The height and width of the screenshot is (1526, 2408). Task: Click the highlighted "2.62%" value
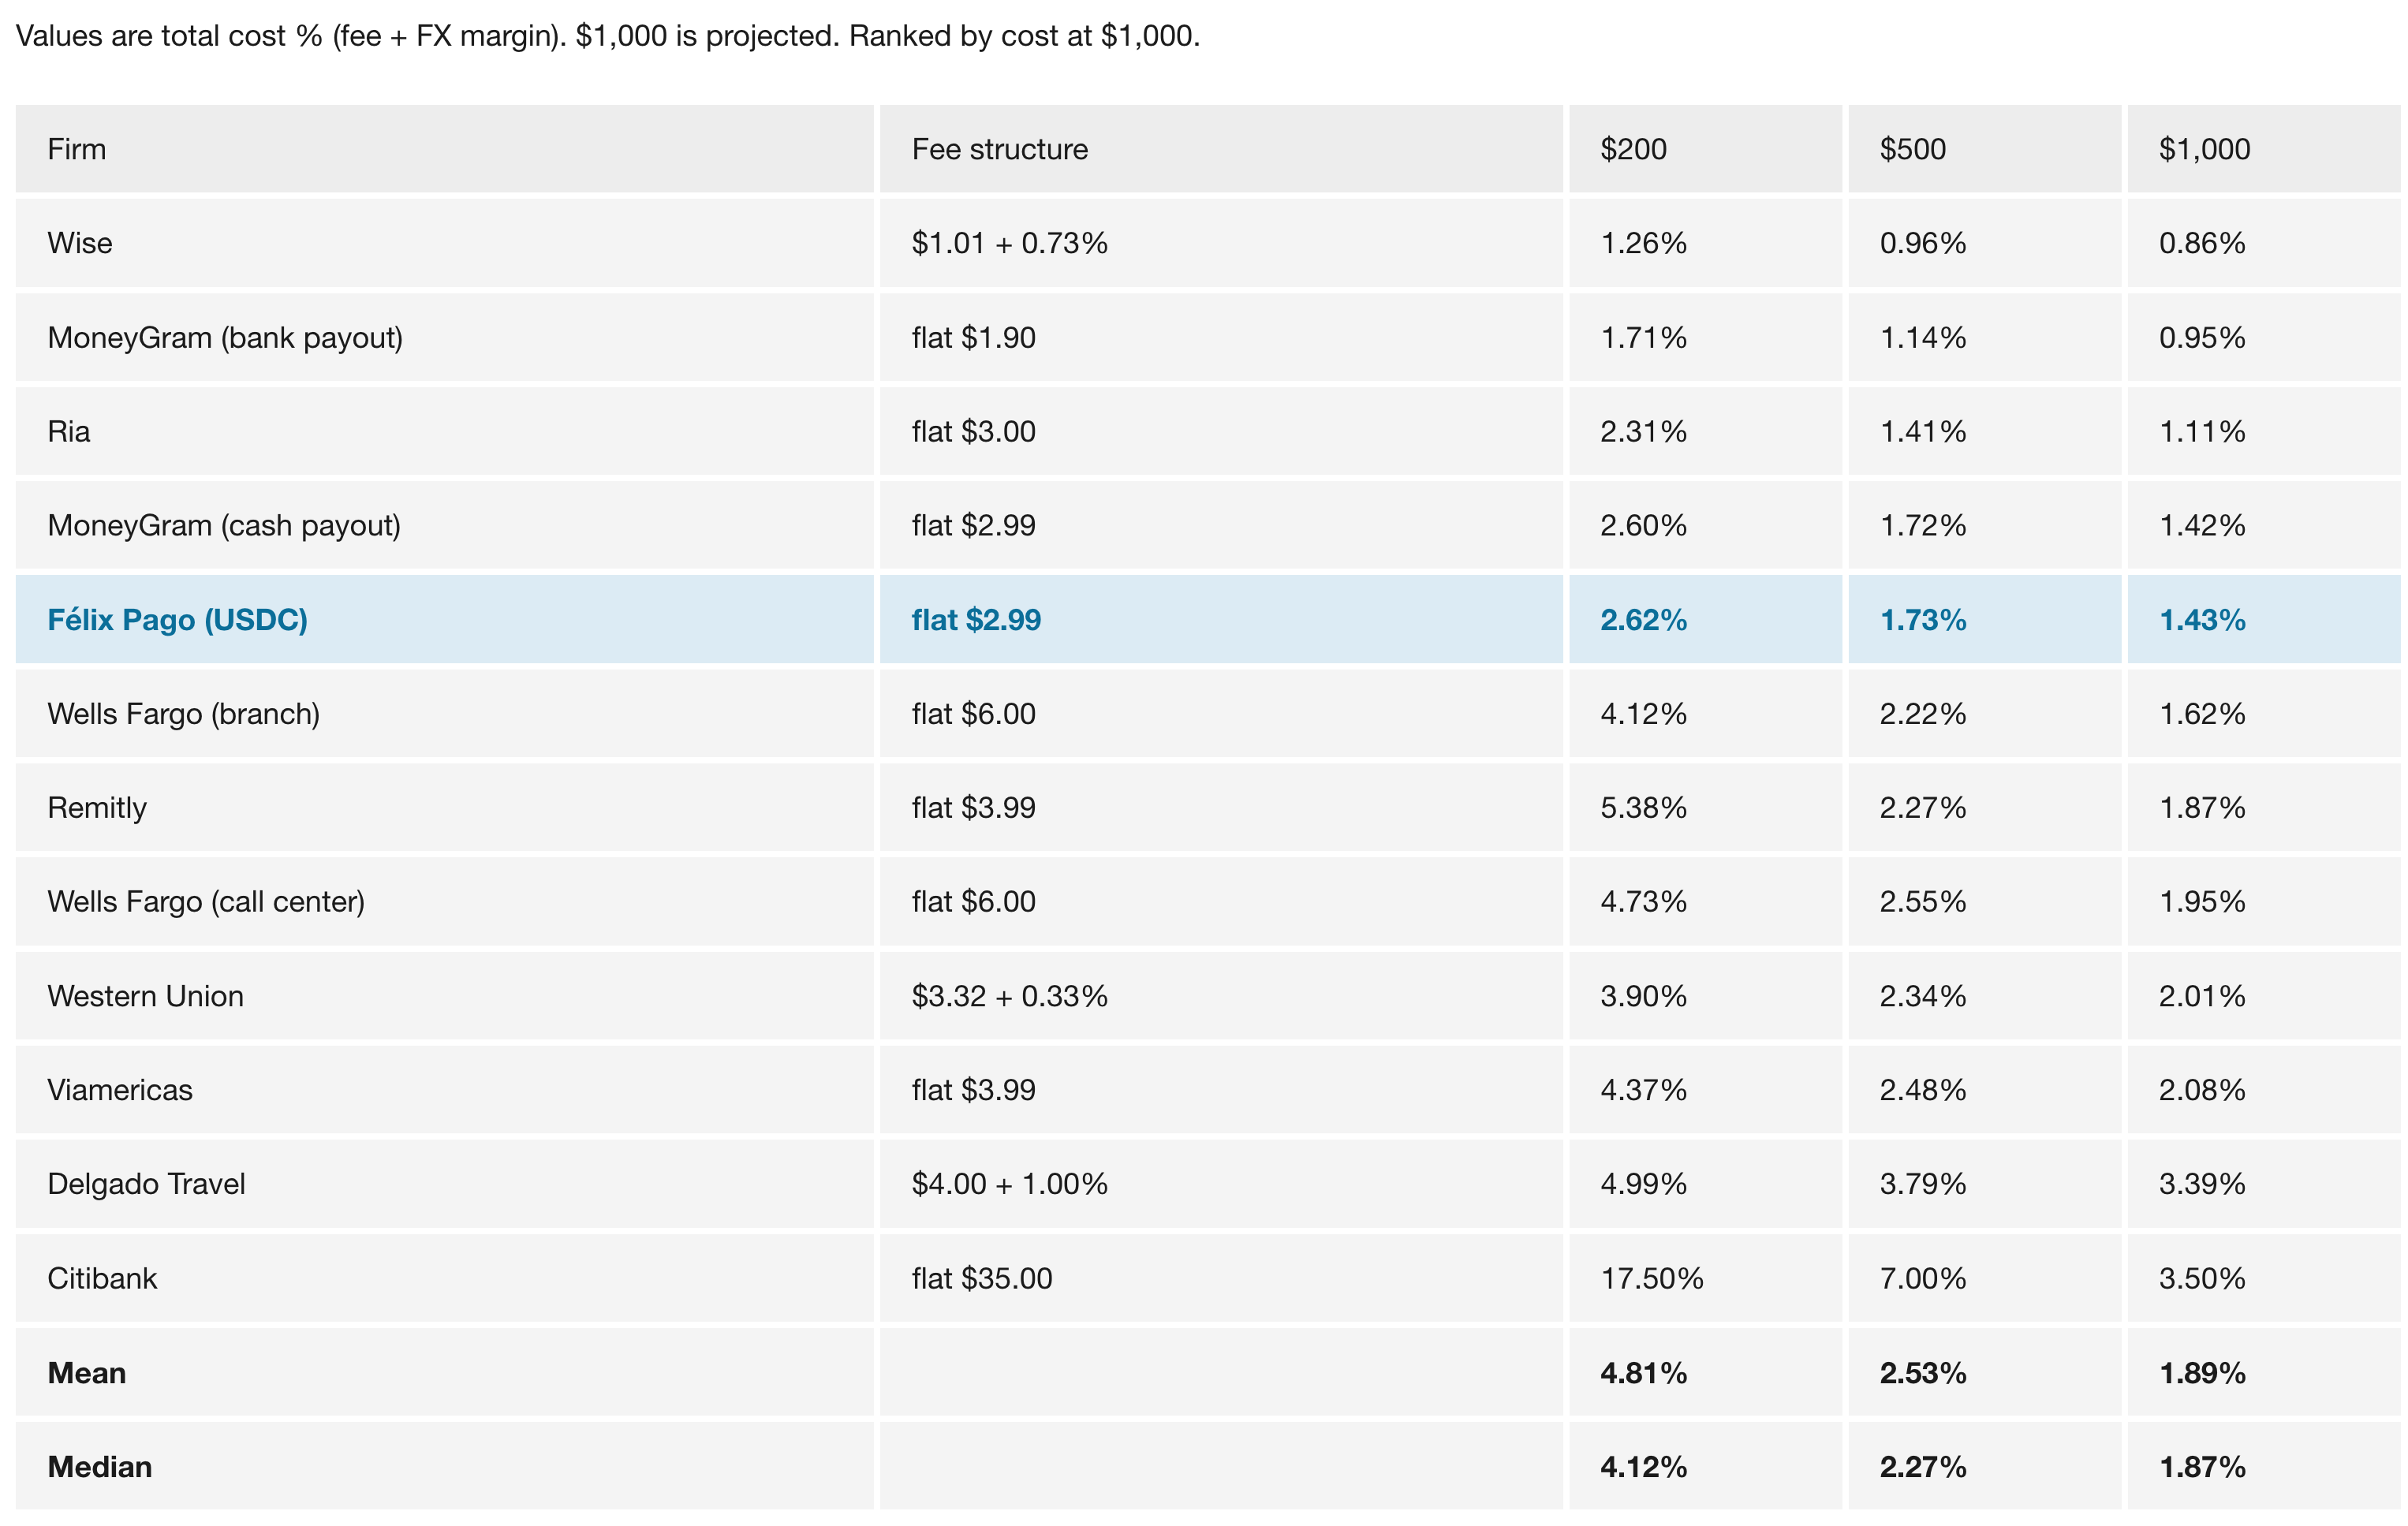click(1705, 619)
